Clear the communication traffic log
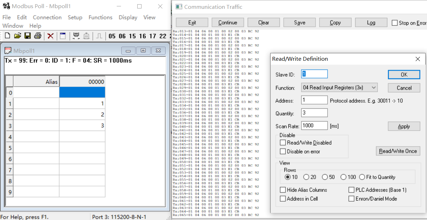The width and height of the screenshot is (427, 220). click(264, 23)
